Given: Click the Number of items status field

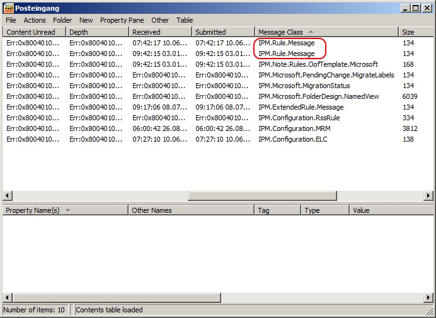Looking at the screenshot, I should pos(34,310).
